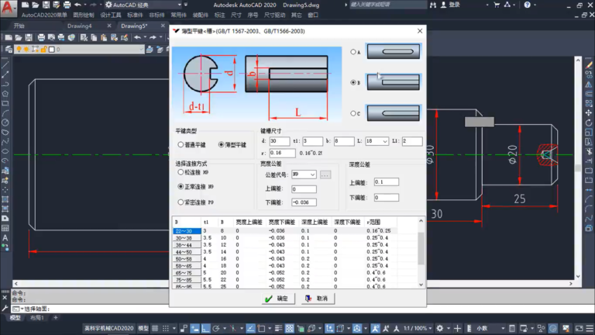This screenshot has height=335, width=595.
Task: Select the Move tool in modify toolbar
Action: click(589, 112)
